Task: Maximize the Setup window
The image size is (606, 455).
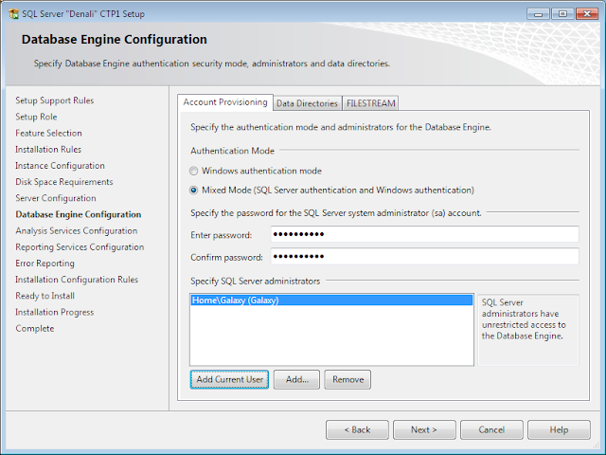Action: click(x=562, y=14)
